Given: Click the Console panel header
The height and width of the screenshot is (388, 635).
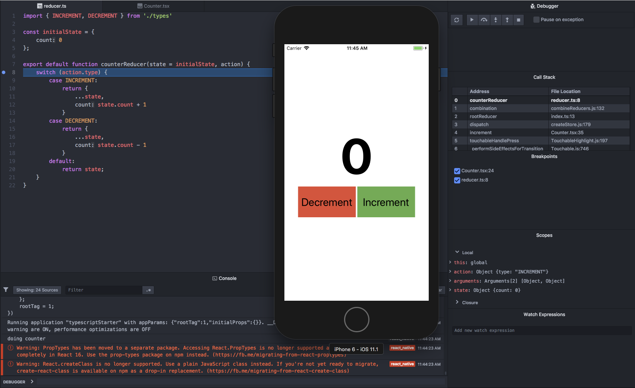Looking at the screenshot, I should 224,278.
